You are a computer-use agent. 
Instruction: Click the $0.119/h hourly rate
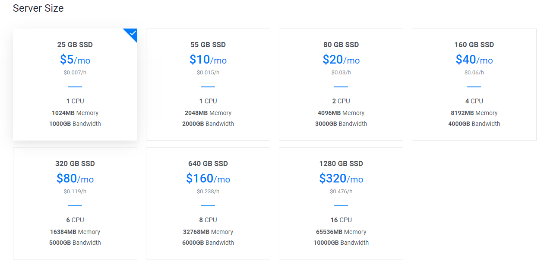pyautogui.click(x=75, y=191)
